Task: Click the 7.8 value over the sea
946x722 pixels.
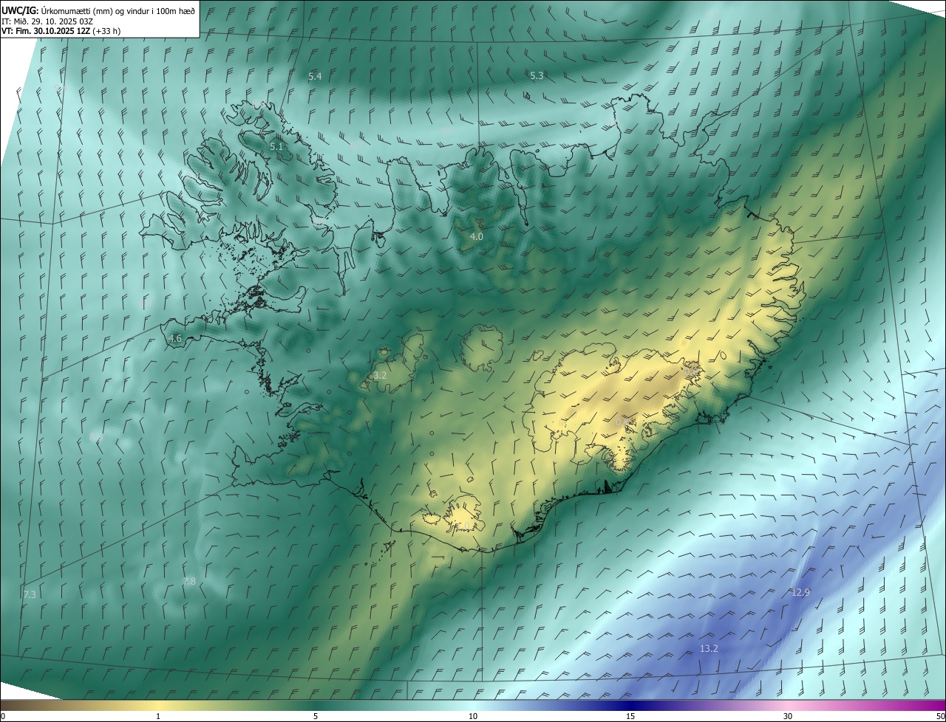Action: point(189,582)
